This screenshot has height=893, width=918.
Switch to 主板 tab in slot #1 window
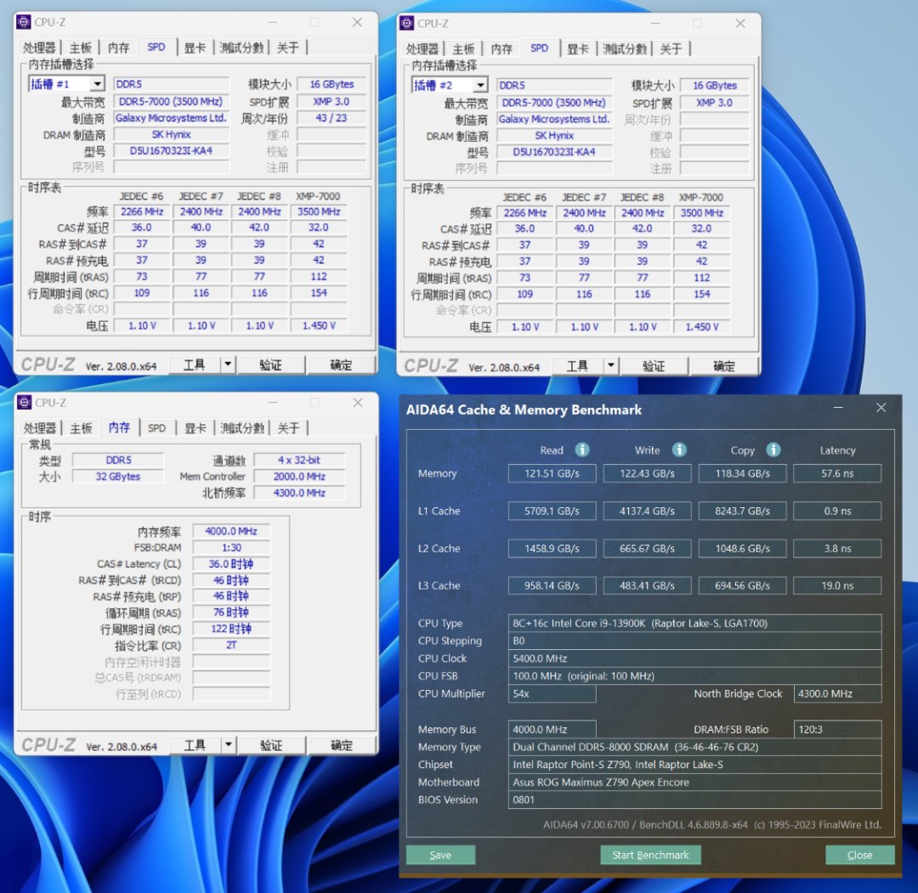coord(80,48)
